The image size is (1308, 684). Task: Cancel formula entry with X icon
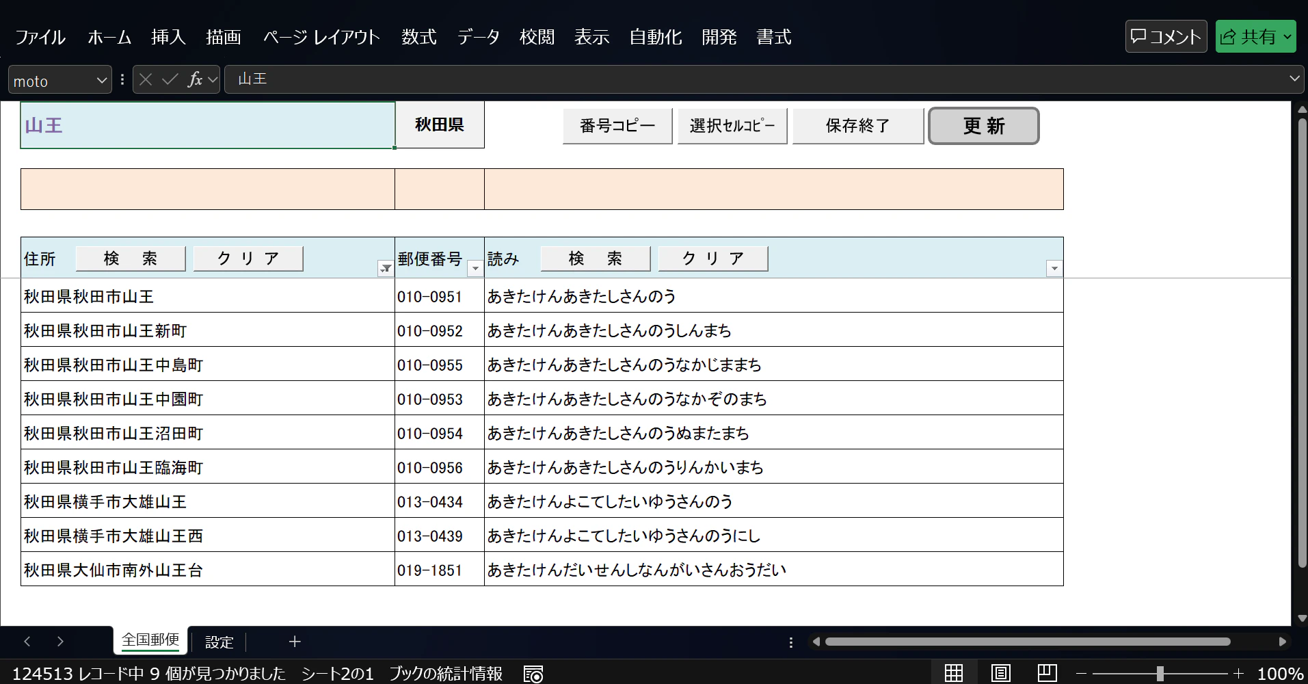pos(146,79)
